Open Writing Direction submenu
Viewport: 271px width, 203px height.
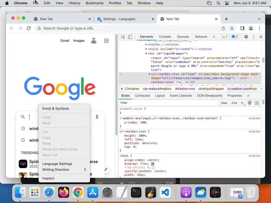point(64,169)
